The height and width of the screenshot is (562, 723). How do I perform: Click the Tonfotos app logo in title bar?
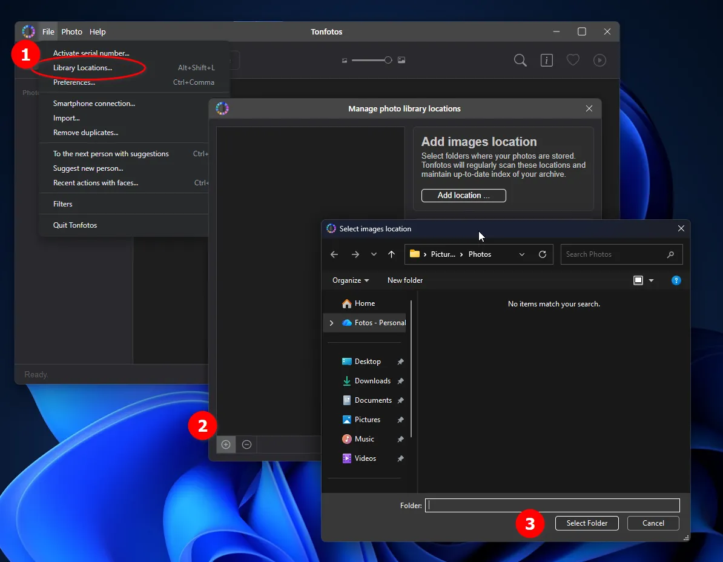(28, 31)
